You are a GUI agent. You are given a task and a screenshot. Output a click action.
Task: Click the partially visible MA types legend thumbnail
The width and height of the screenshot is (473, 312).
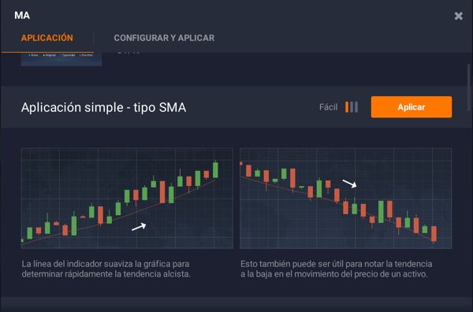pyautogui.click(x=61, y=59)
